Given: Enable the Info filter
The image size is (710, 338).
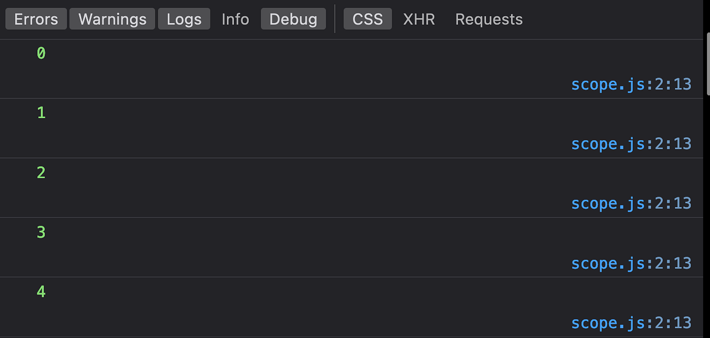Looking at the screenshot, I should tap(235, 19).
